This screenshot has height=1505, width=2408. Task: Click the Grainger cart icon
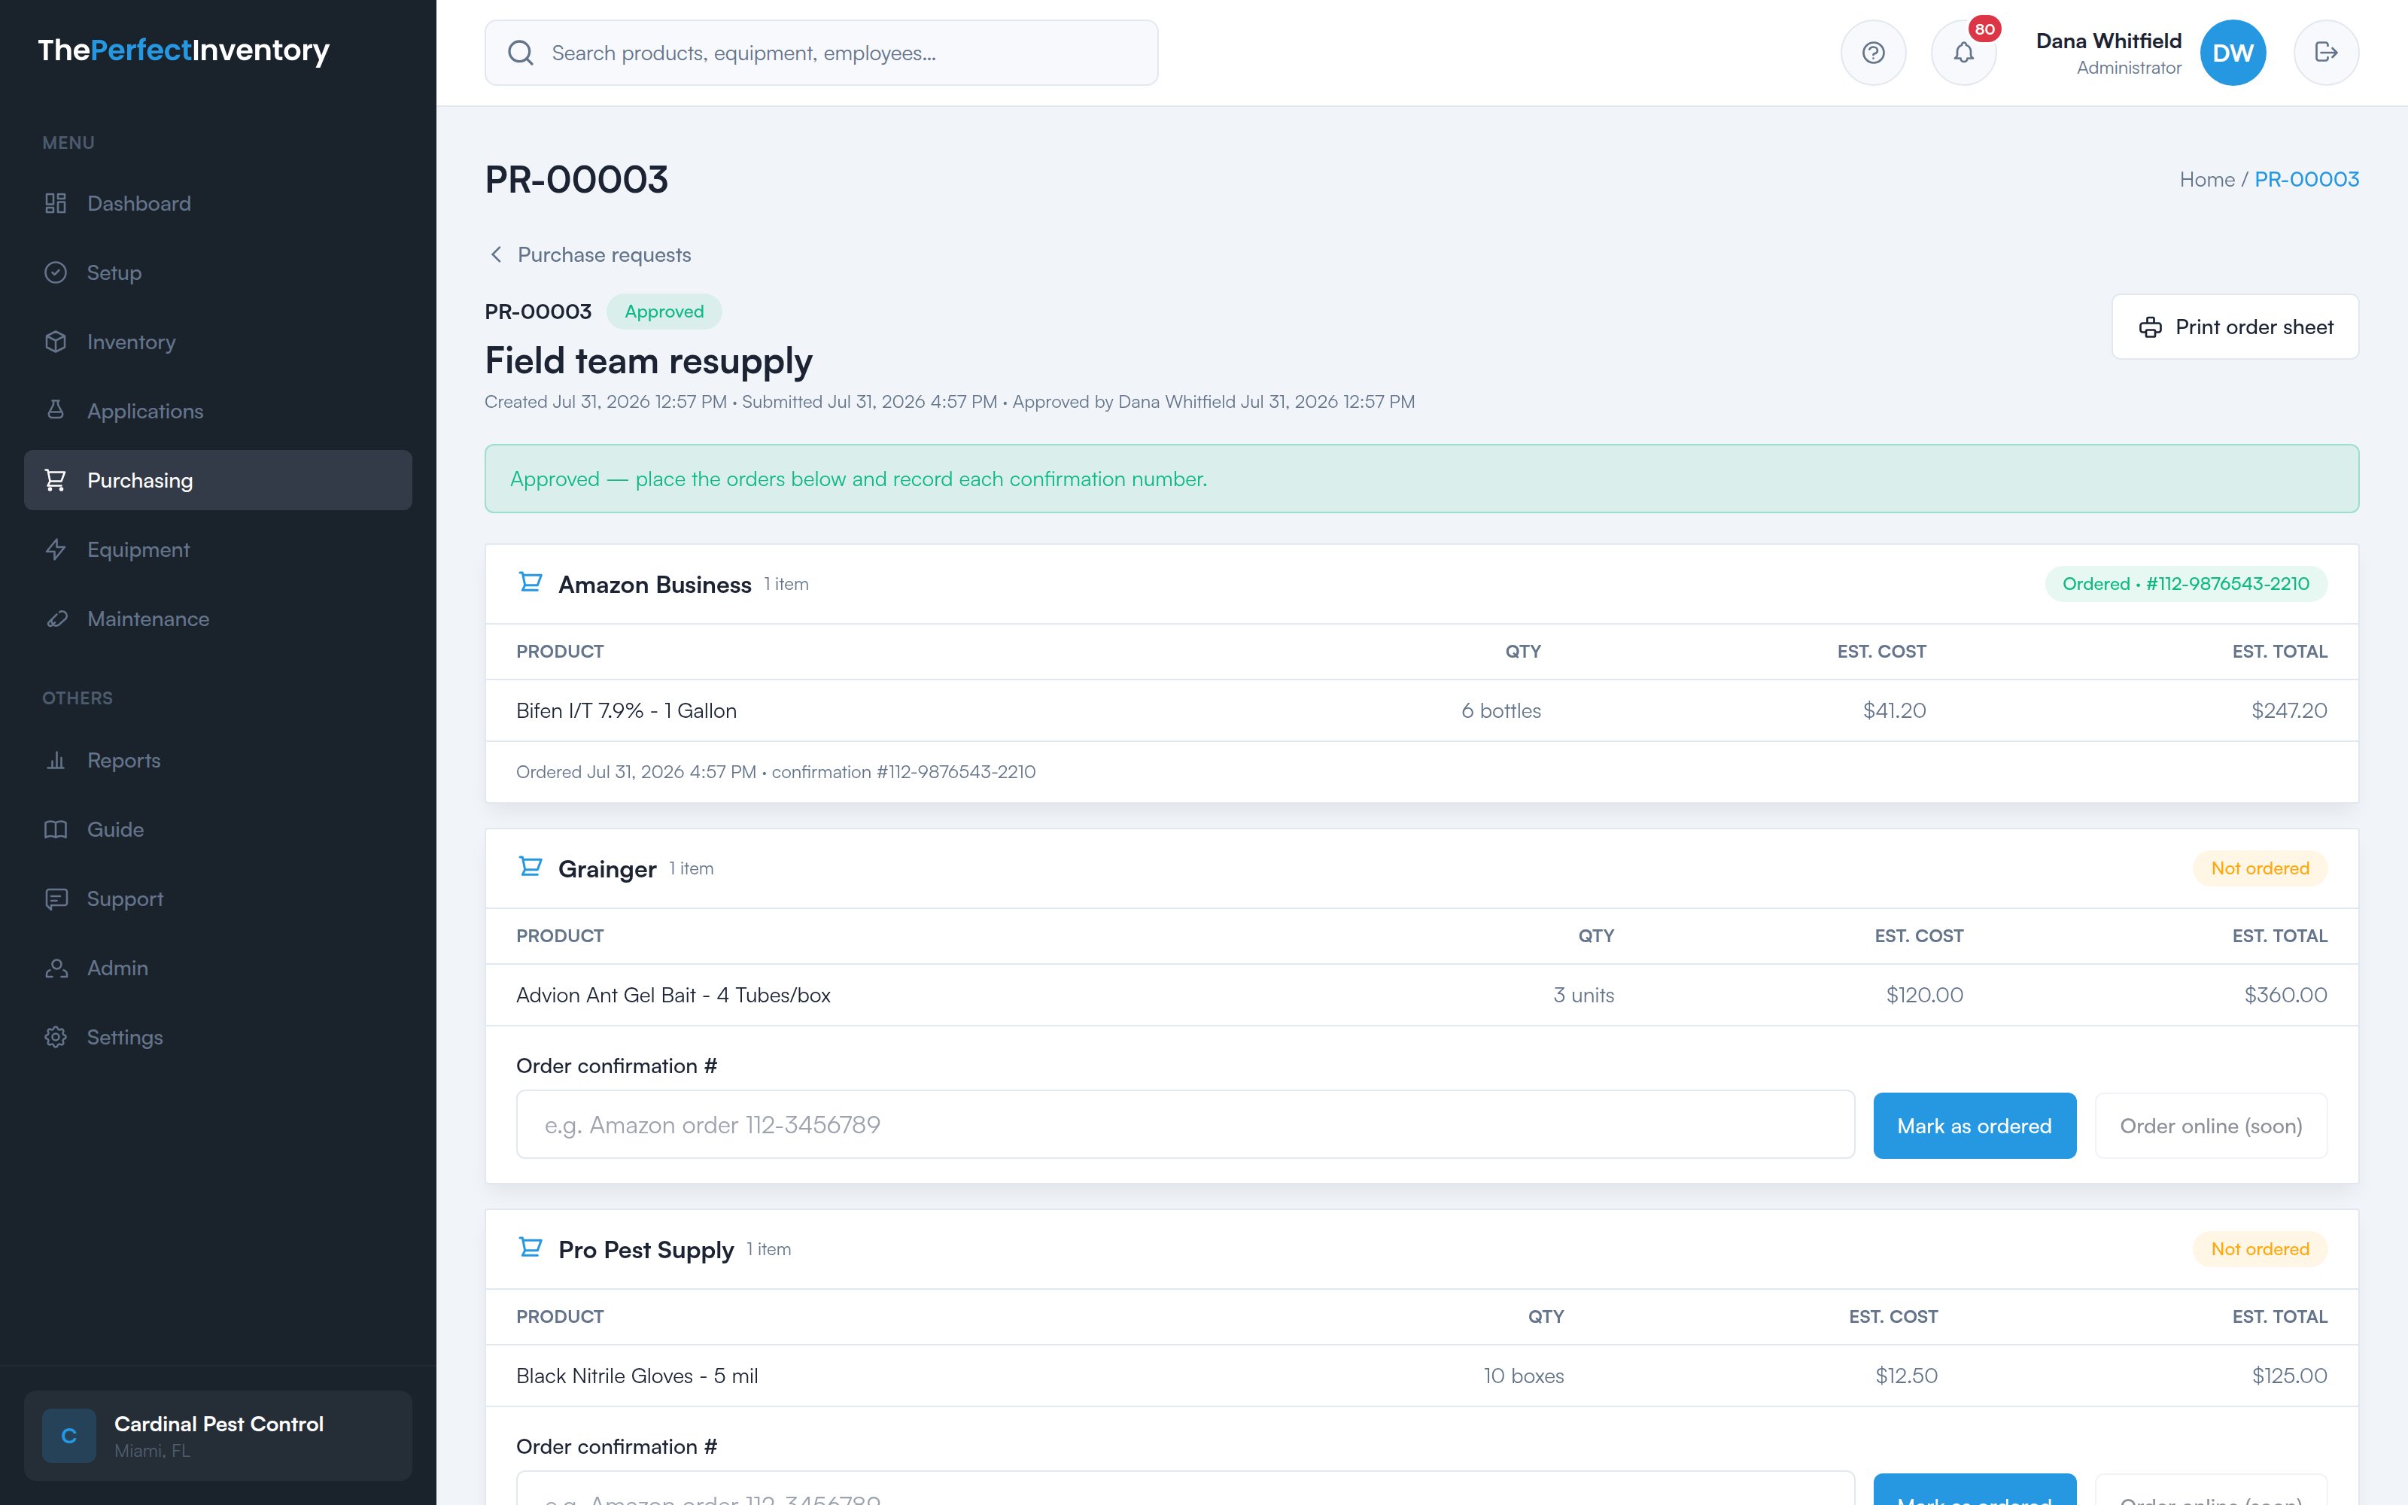(531, 867)
